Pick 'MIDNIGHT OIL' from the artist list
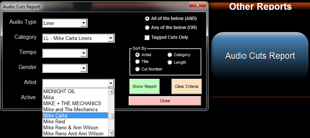This screenshot has height=138, width=310. pos(75,92)
